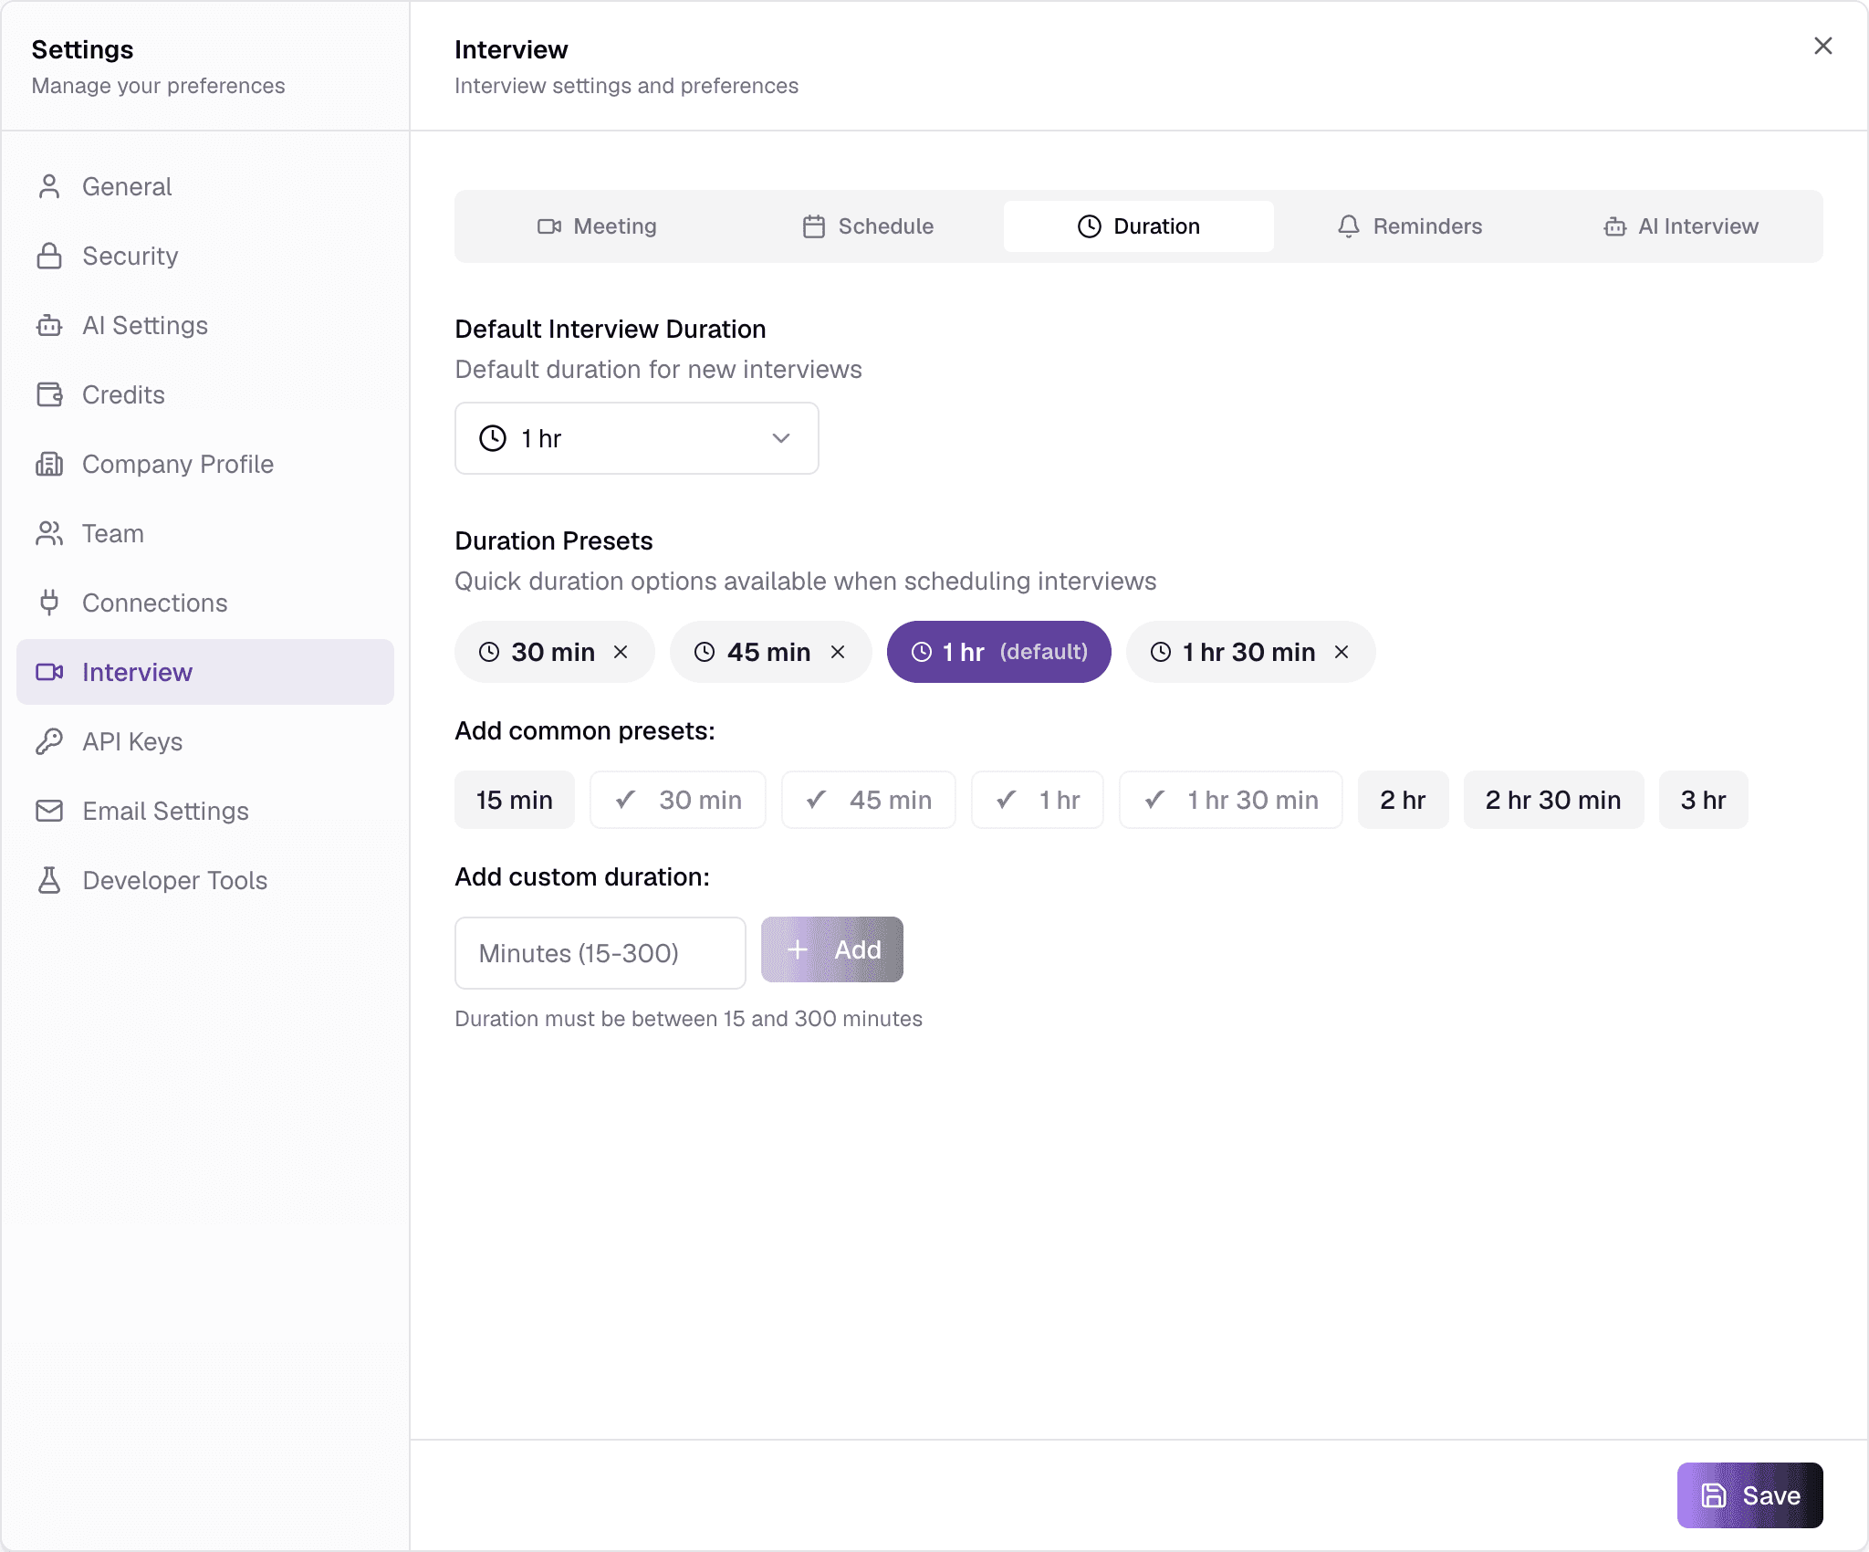This screenshot has height=1552, width=1869.
Task: Select the 1 hr default preset chip
Action: [x=999, y=652]
